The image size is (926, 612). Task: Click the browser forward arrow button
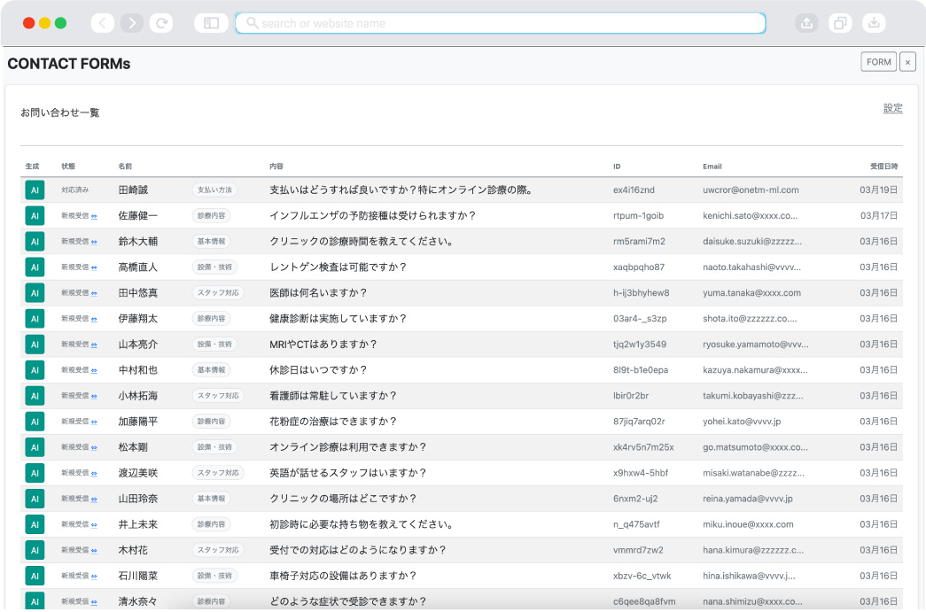coord(132,24)
